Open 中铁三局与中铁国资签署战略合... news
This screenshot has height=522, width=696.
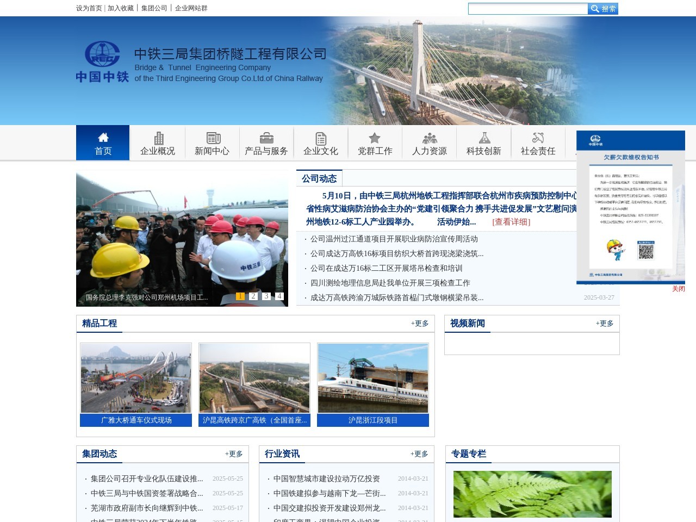(147, 493)
